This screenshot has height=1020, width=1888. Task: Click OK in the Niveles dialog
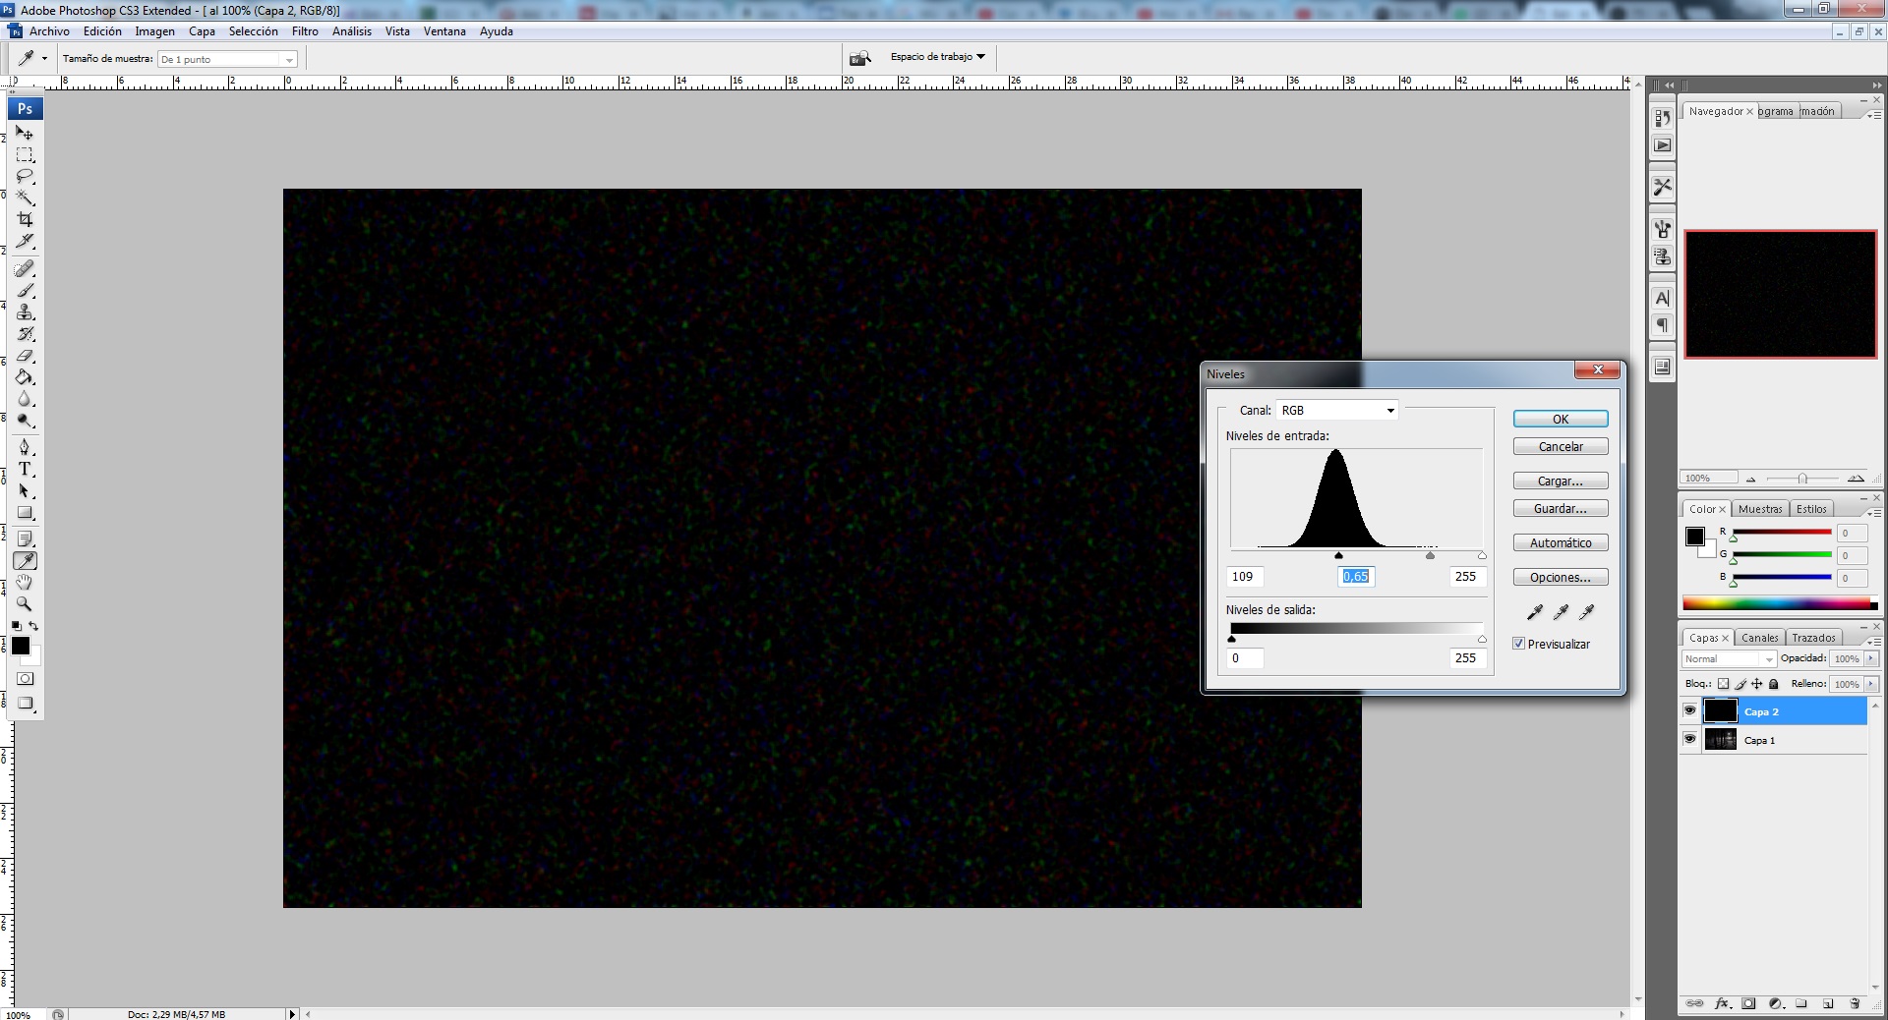point(1560,419)
